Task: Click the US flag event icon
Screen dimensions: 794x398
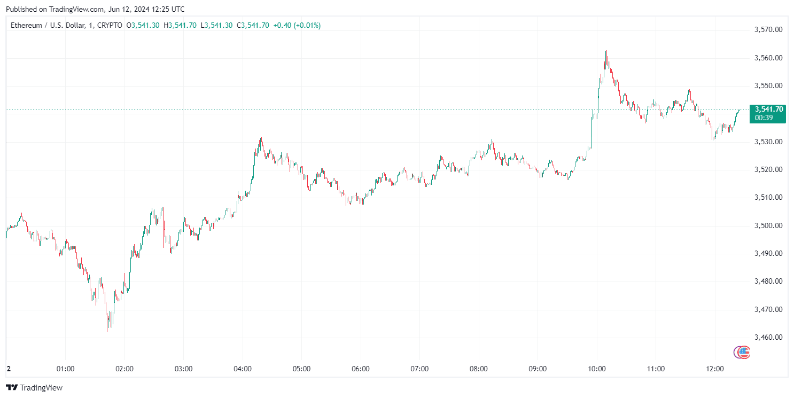Action: [x=742, y=352]
